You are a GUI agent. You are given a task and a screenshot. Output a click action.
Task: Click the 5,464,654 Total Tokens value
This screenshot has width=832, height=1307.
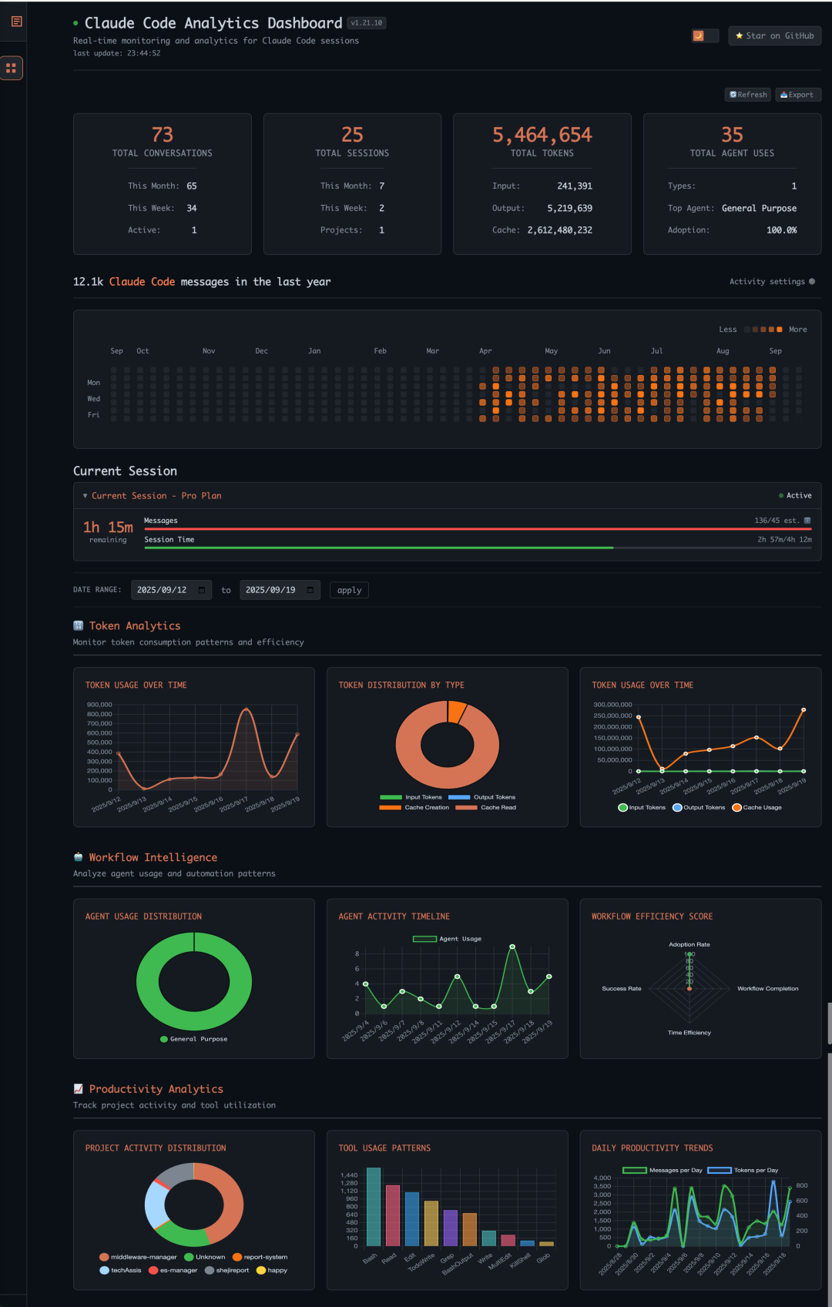click(x=542, y=135)
